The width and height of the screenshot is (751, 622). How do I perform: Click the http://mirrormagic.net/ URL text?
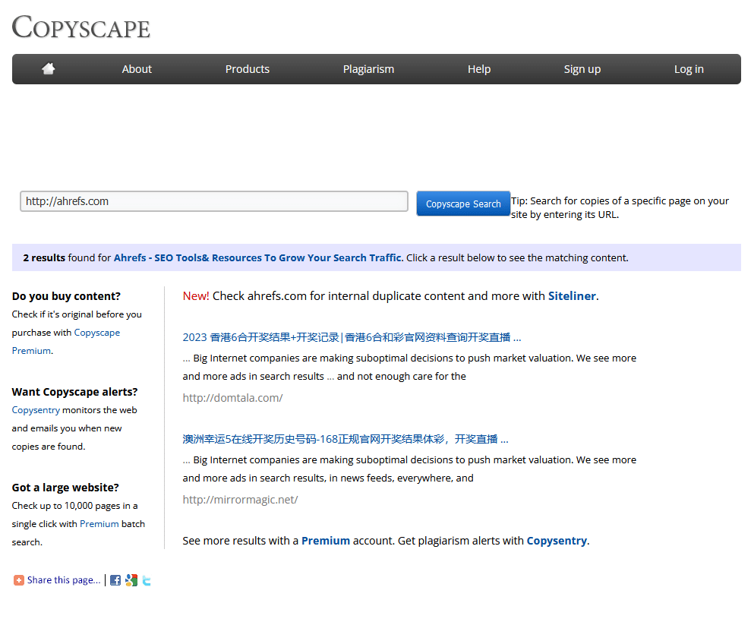(240, 499)
